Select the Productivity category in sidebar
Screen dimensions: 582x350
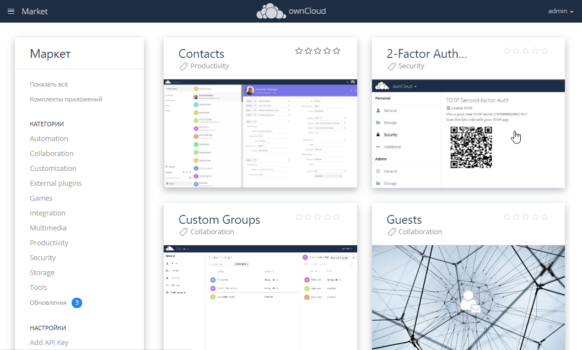click(x=49, y=243)
